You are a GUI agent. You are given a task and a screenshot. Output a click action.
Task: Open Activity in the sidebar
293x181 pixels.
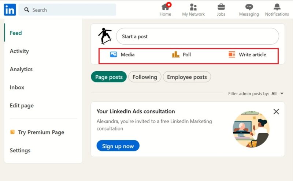tap(19, 51)
